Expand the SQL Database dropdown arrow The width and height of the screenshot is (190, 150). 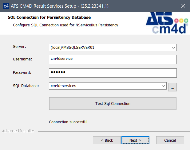[163, 86]
